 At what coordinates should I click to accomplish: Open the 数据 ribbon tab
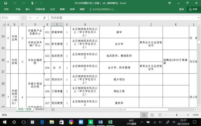pyautogui.click(x=62, y=9)
